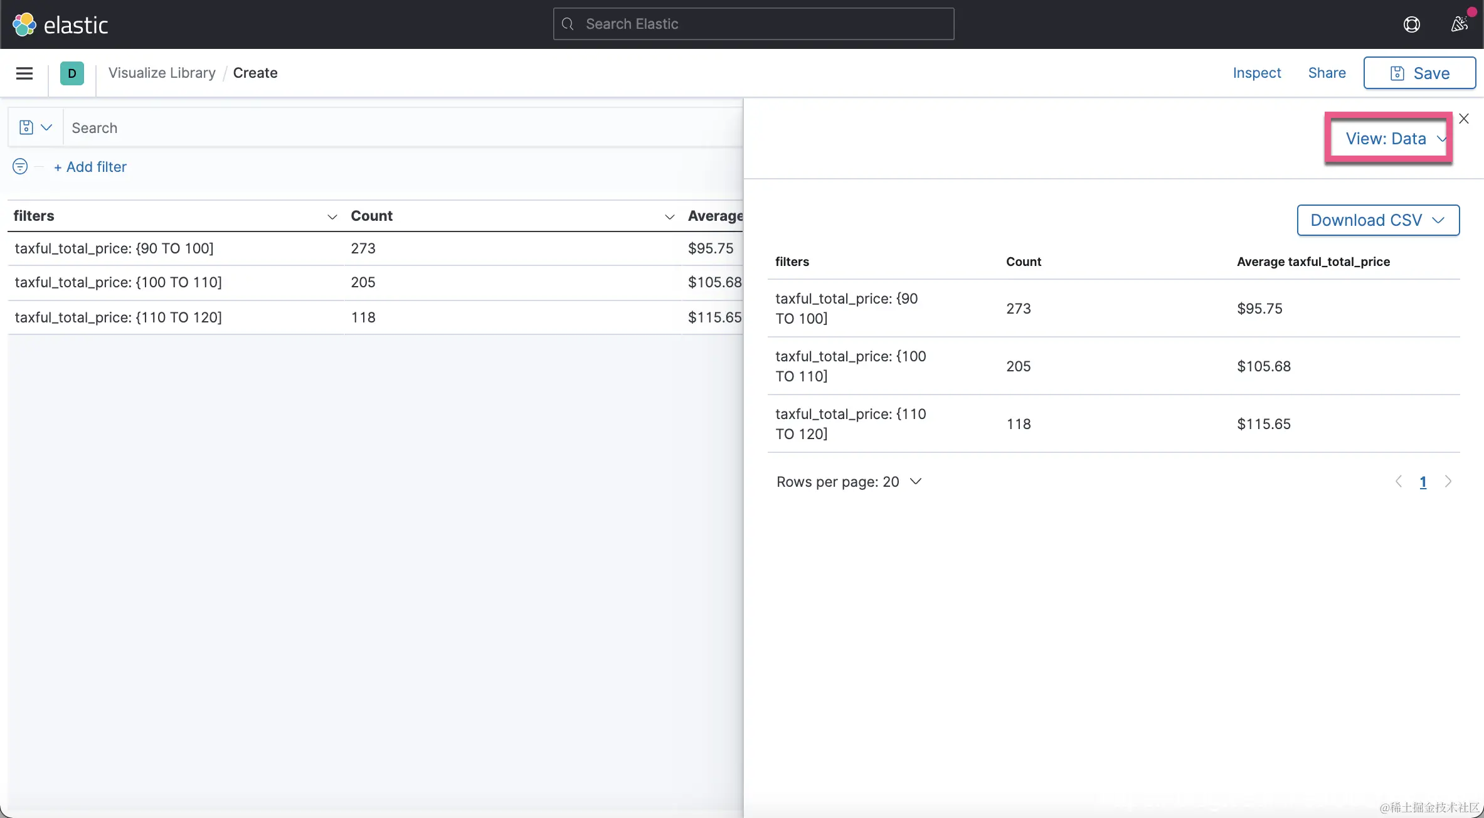Click the filter options circle icon
Image resolution: width=1484 pixels, height=818 pixels.
pyautogui.click(x=20, y=166)
